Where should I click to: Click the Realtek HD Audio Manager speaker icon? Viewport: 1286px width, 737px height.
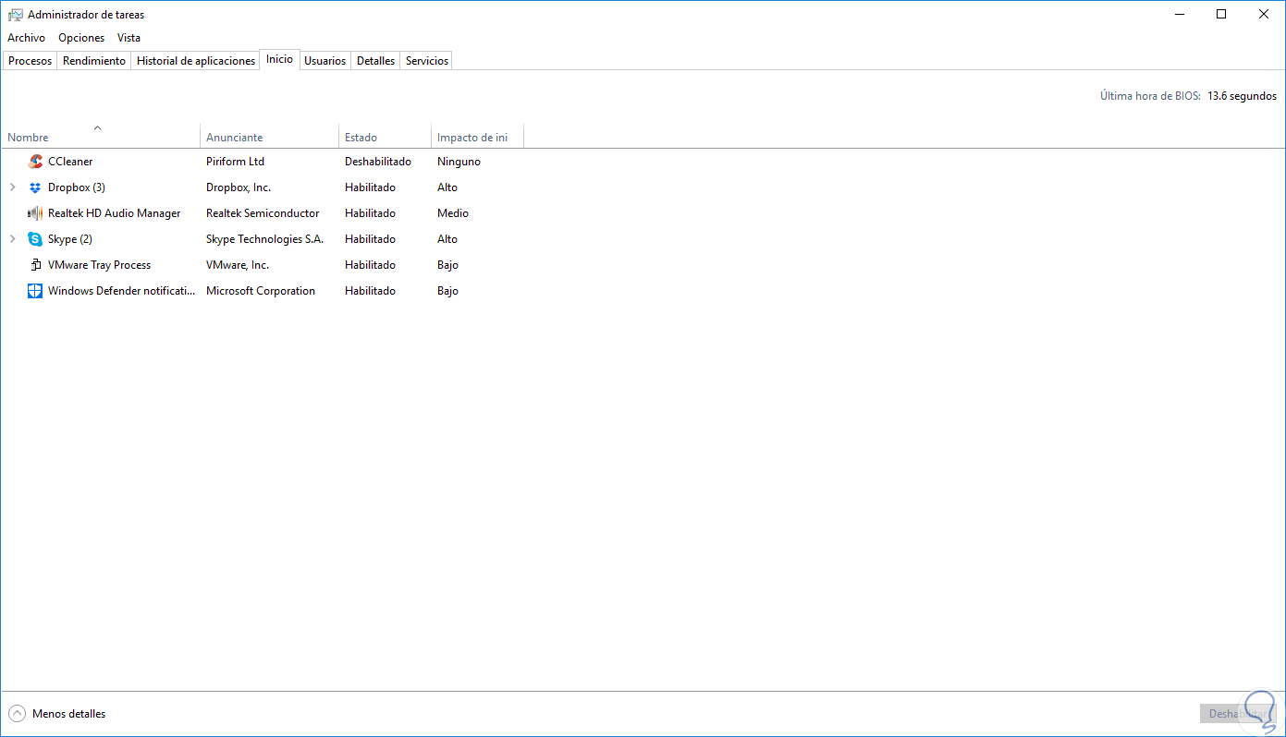click(35, 213)
